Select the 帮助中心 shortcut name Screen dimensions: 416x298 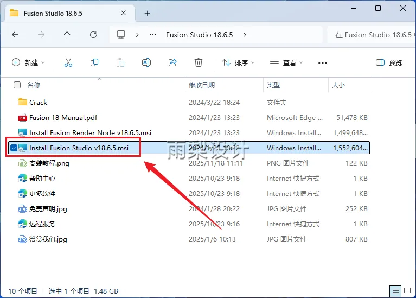(x=42, y=178)
